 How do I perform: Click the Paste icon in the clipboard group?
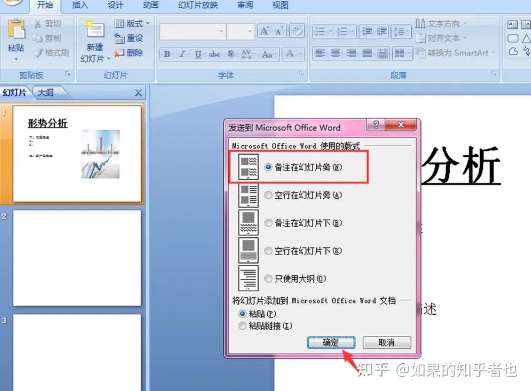[16, 29]
